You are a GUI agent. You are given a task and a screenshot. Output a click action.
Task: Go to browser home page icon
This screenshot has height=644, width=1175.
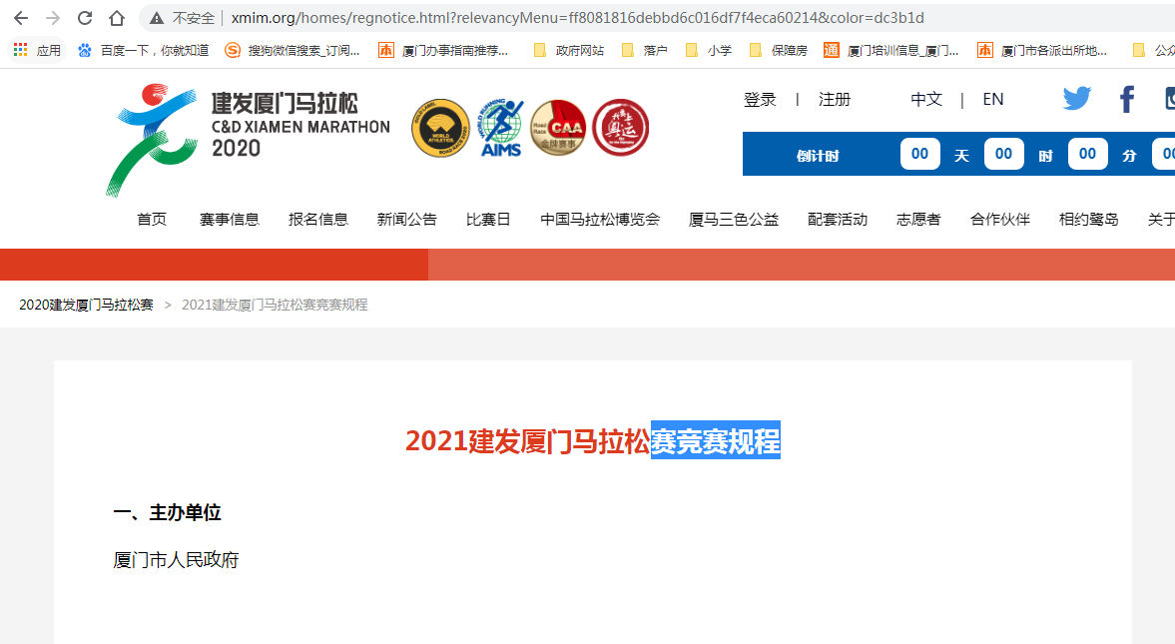click(x=117, y=18)
